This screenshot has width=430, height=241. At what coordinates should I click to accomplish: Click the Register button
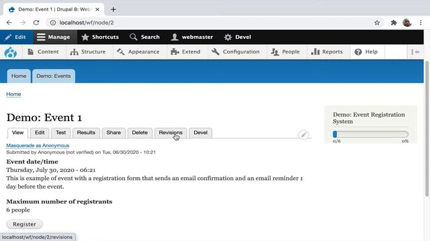coord(24,224)
